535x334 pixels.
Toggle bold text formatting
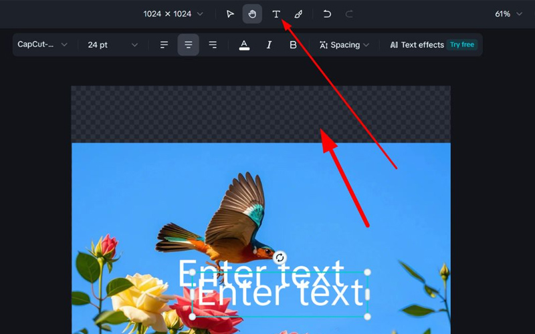293,45
